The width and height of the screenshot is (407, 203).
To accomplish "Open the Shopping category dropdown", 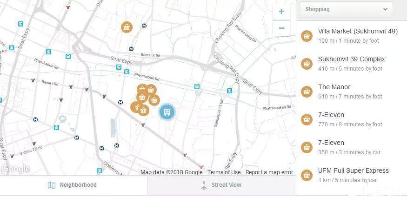I will click(x=346, y=9).
